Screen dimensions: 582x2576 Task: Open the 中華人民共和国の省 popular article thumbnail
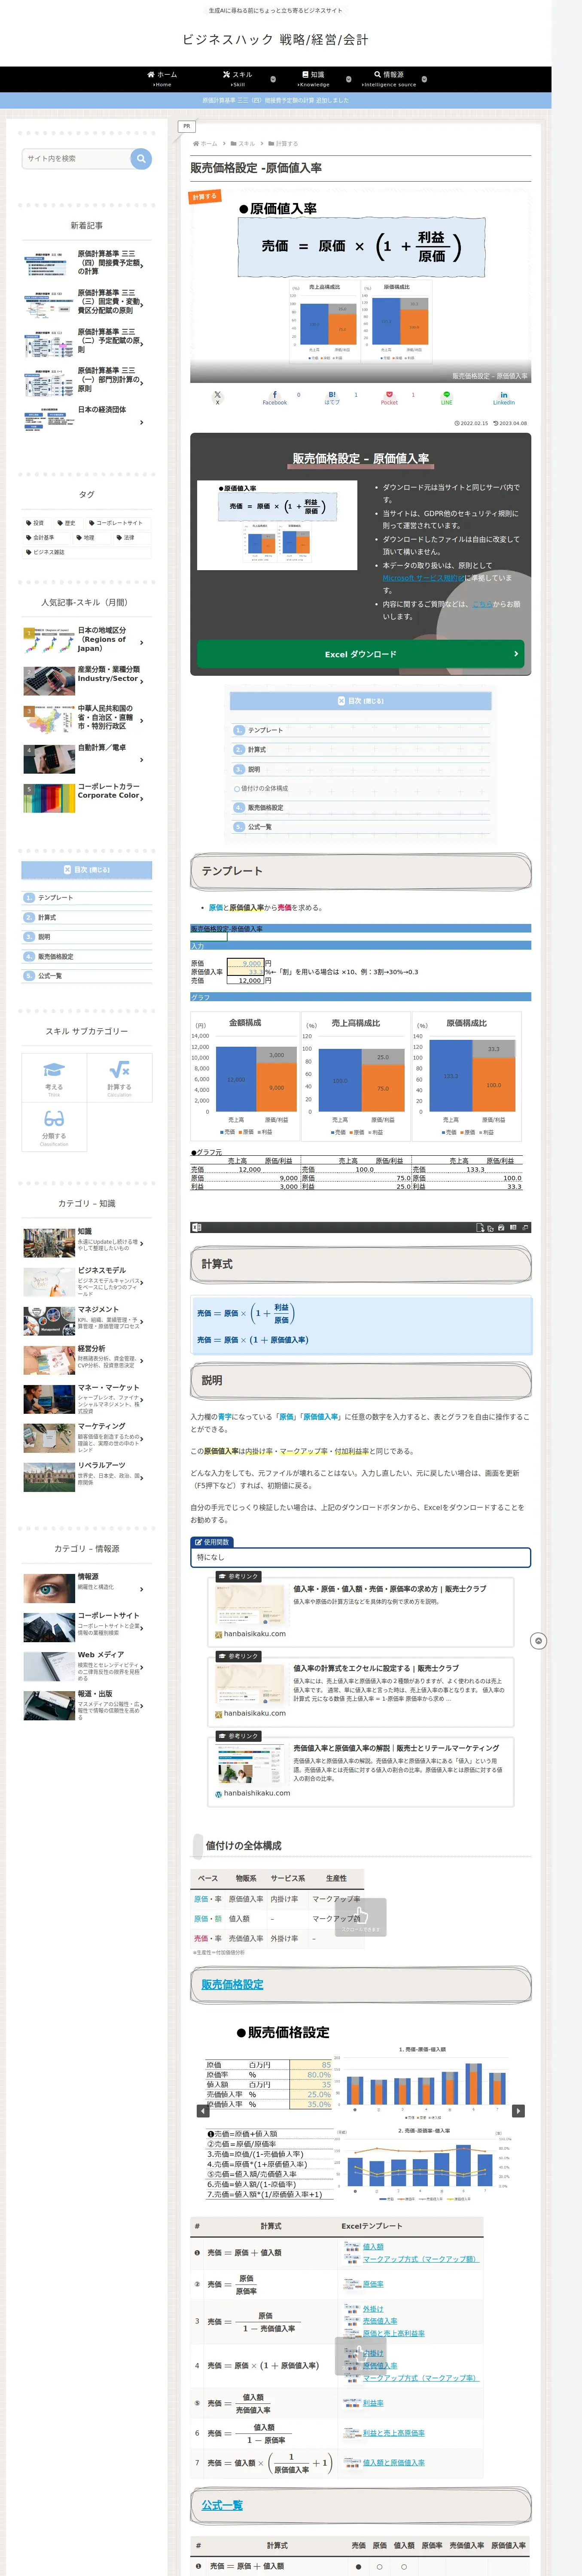click(48, 719)
